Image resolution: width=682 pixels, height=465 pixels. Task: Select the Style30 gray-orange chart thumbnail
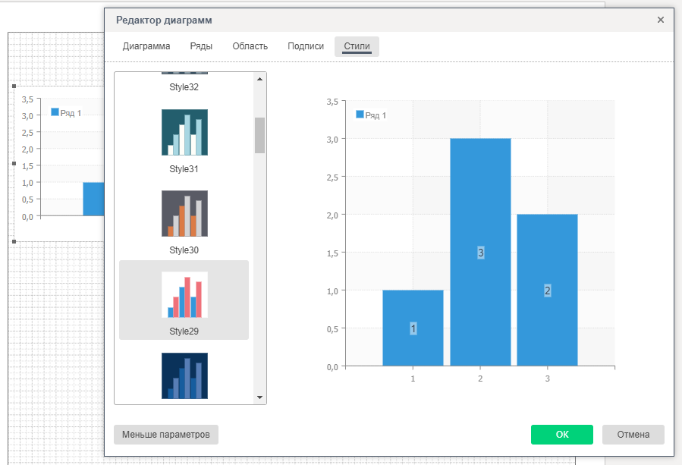coord(184,213)
